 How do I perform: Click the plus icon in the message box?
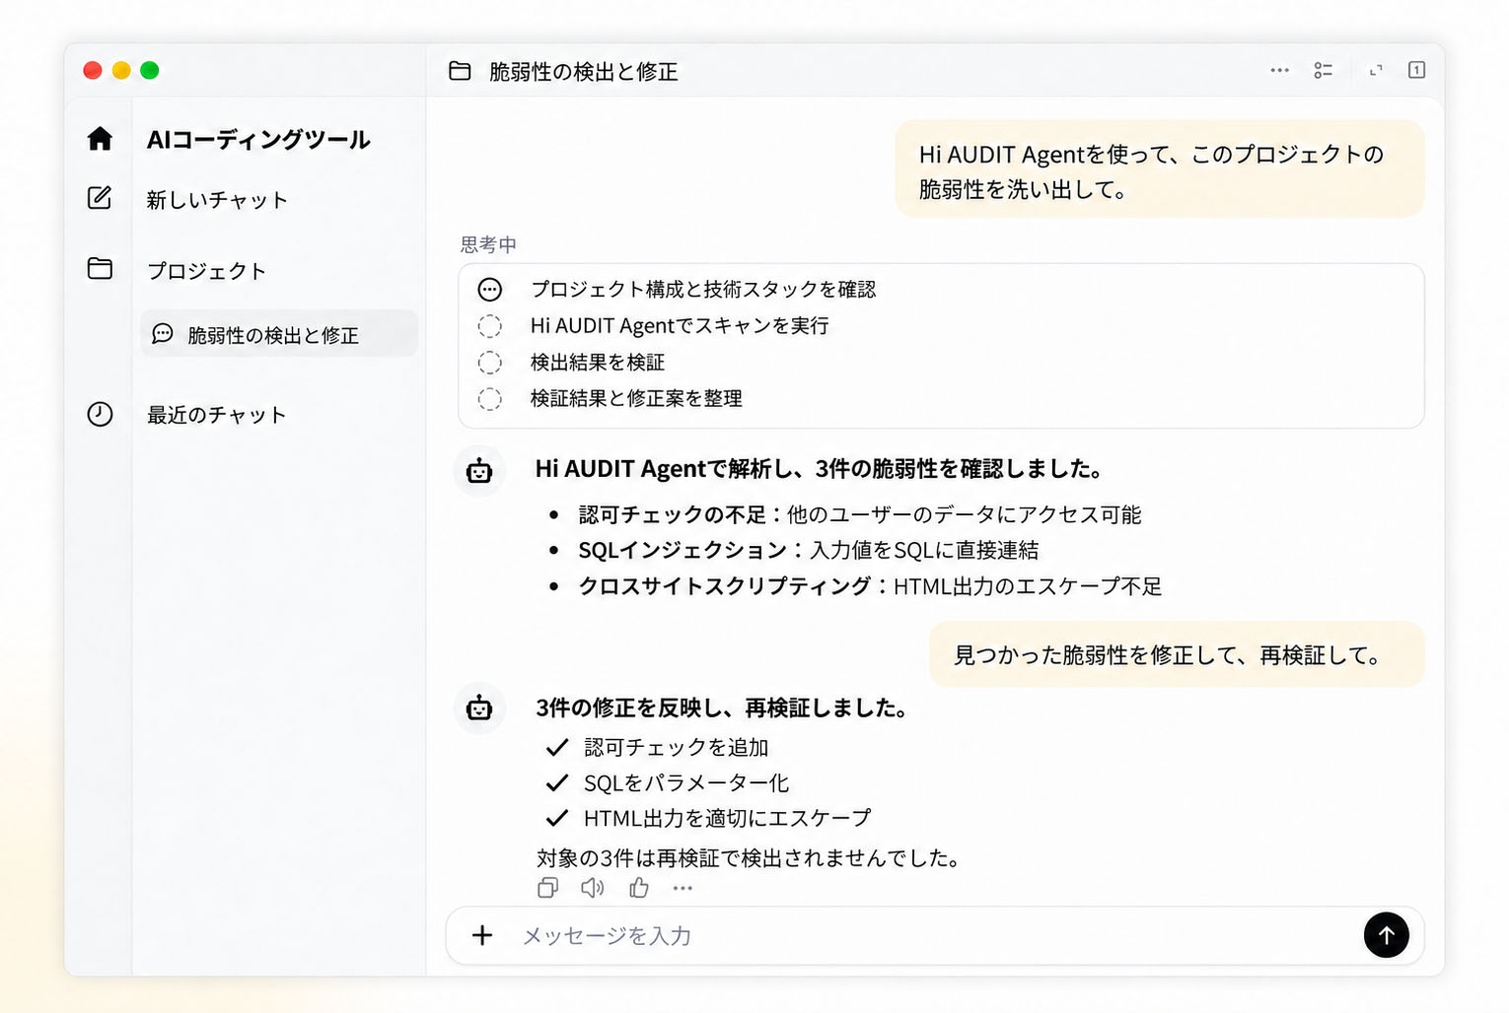[x=482, y=935]
